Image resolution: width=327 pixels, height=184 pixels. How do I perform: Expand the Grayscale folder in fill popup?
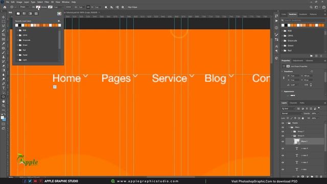coord(17,40)
